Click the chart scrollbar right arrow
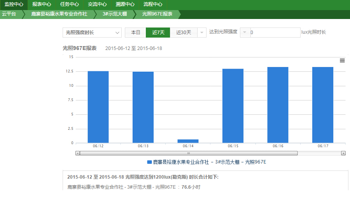This screenshot has height=198, width=350. tap(343, 153)
